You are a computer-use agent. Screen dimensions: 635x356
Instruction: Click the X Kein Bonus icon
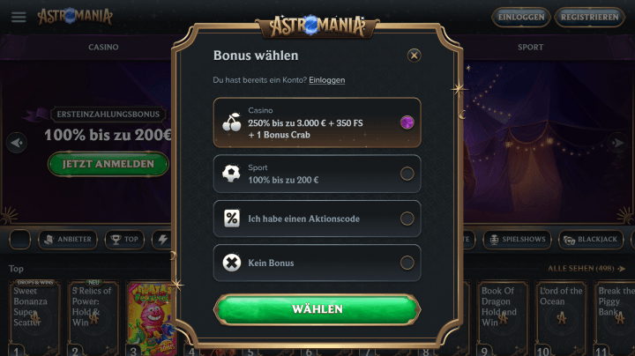pos(232,263)
